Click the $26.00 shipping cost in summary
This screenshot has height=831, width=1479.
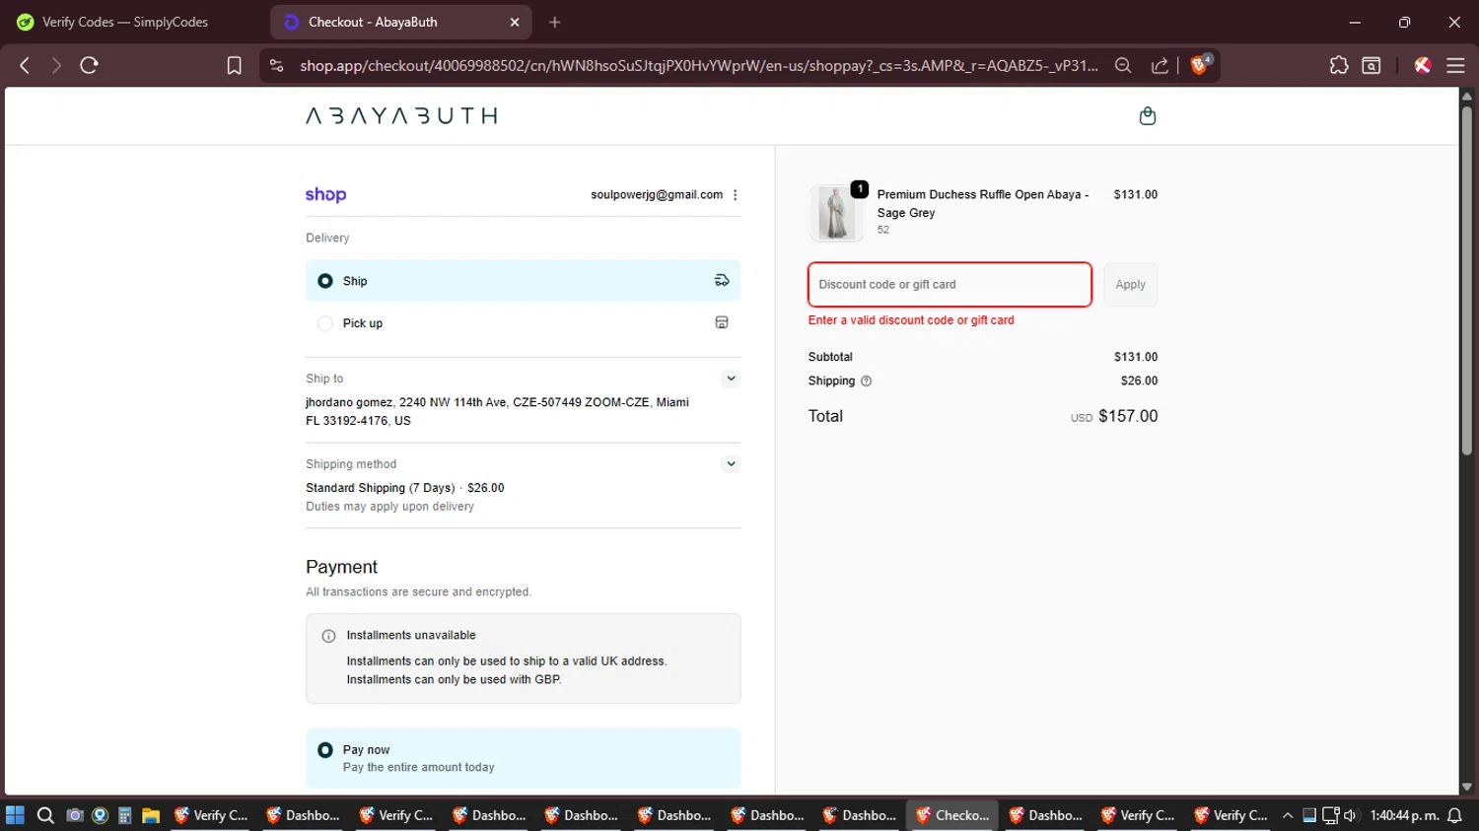(x=1139, y=381)
